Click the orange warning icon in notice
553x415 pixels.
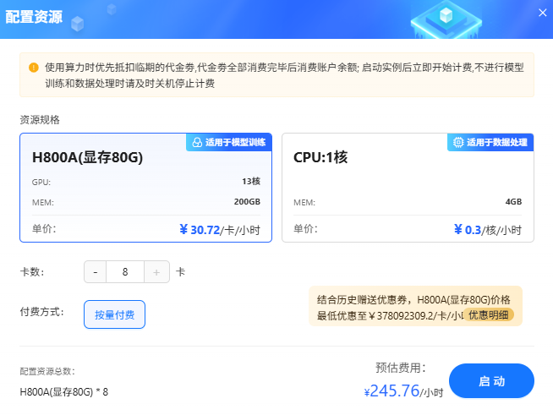[x=34, y=68]
